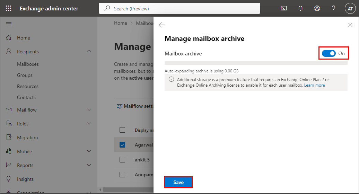Open the Cloud Shell terminal icon

tap(284, 8)
